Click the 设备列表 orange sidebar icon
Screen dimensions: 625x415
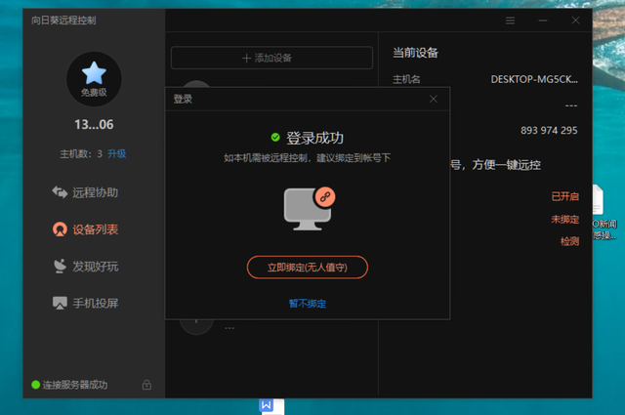pyautogui.click(x=60, y=229)
